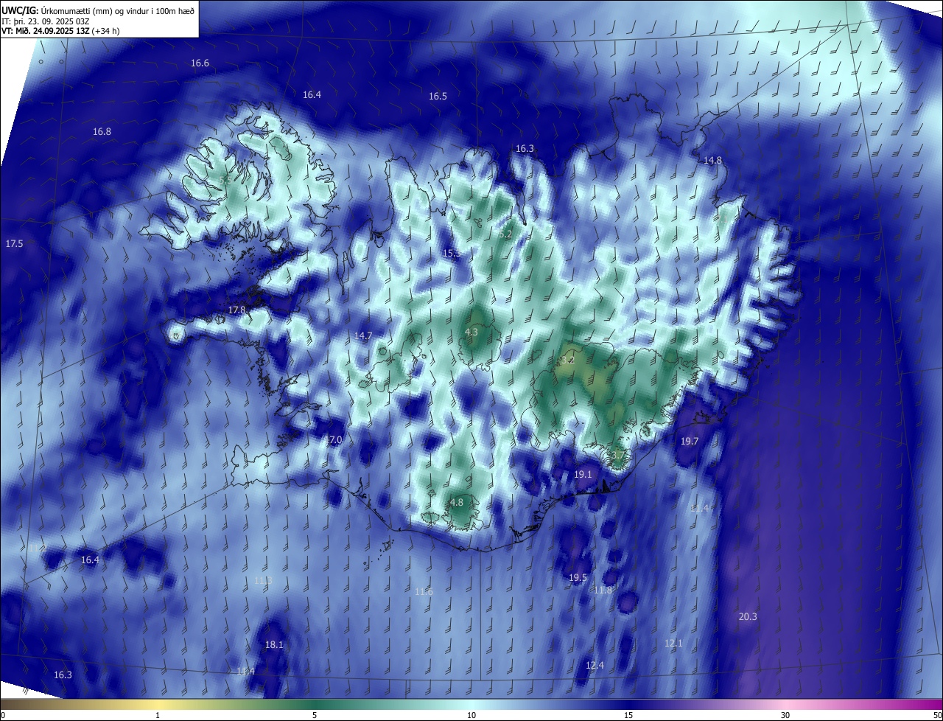The width and height of the screenshot is (943, 721).
Task: Click the 11.6 value label
Action: click(424, 592)
